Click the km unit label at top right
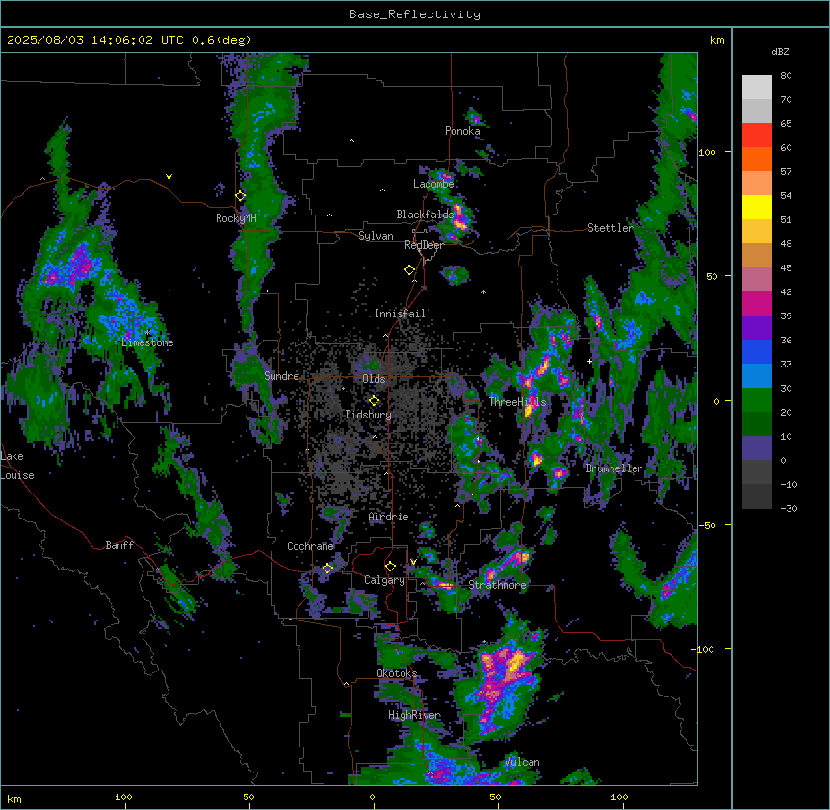Screen dimensions: 830x810 tap(716, 40)
